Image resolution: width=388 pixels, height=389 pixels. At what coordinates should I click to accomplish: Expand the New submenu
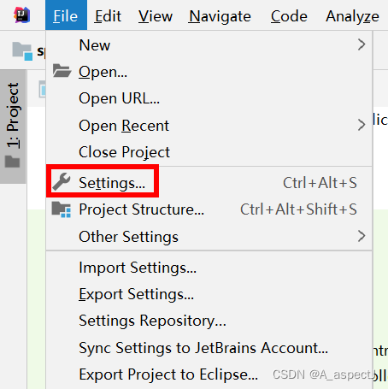pos(209,45)
